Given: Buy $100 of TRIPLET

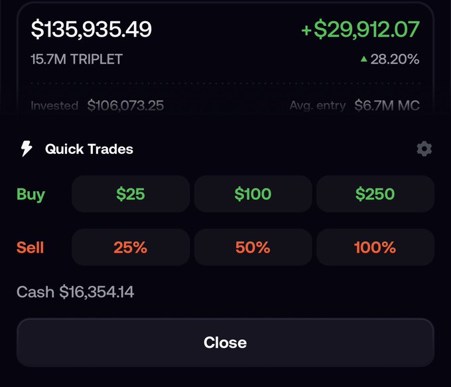Looking at the screenshot, I should [253, 194].
